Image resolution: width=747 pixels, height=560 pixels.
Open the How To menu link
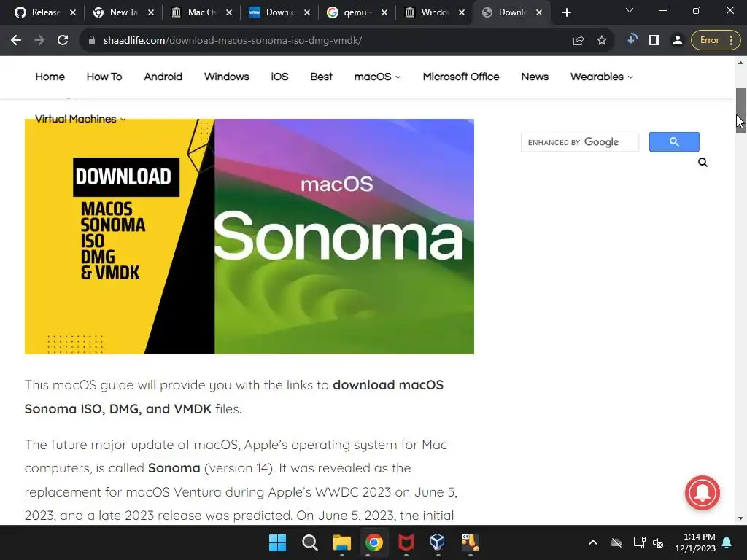point(104,77)
